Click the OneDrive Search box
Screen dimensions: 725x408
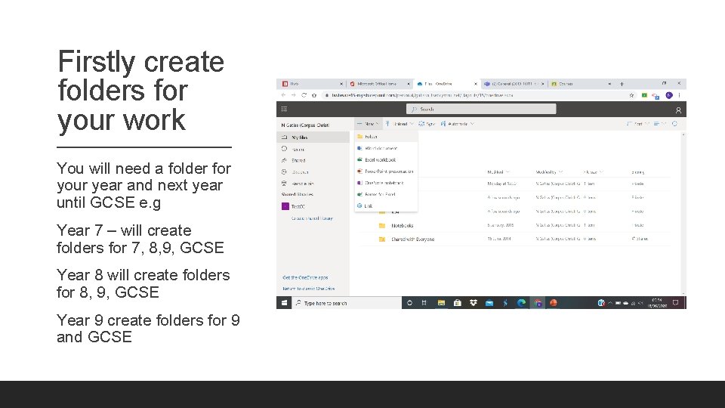pyautogui.click(x=481, y=109)
